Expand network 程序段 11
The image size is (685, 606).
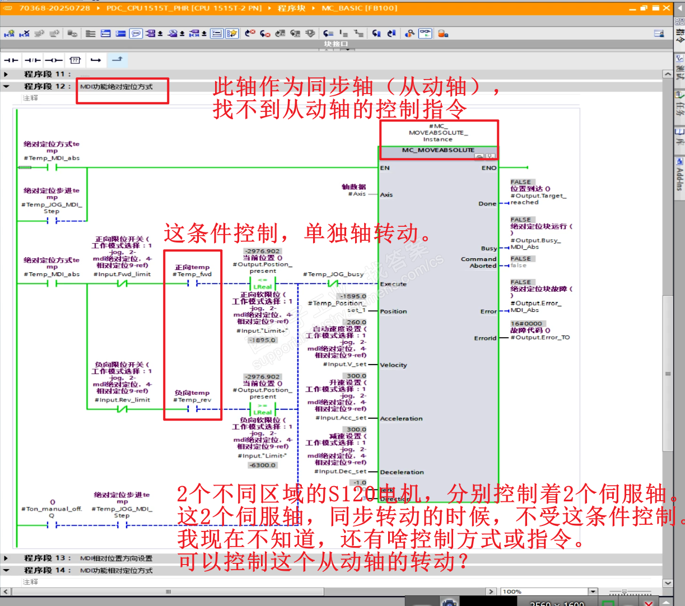pos(6,74)
